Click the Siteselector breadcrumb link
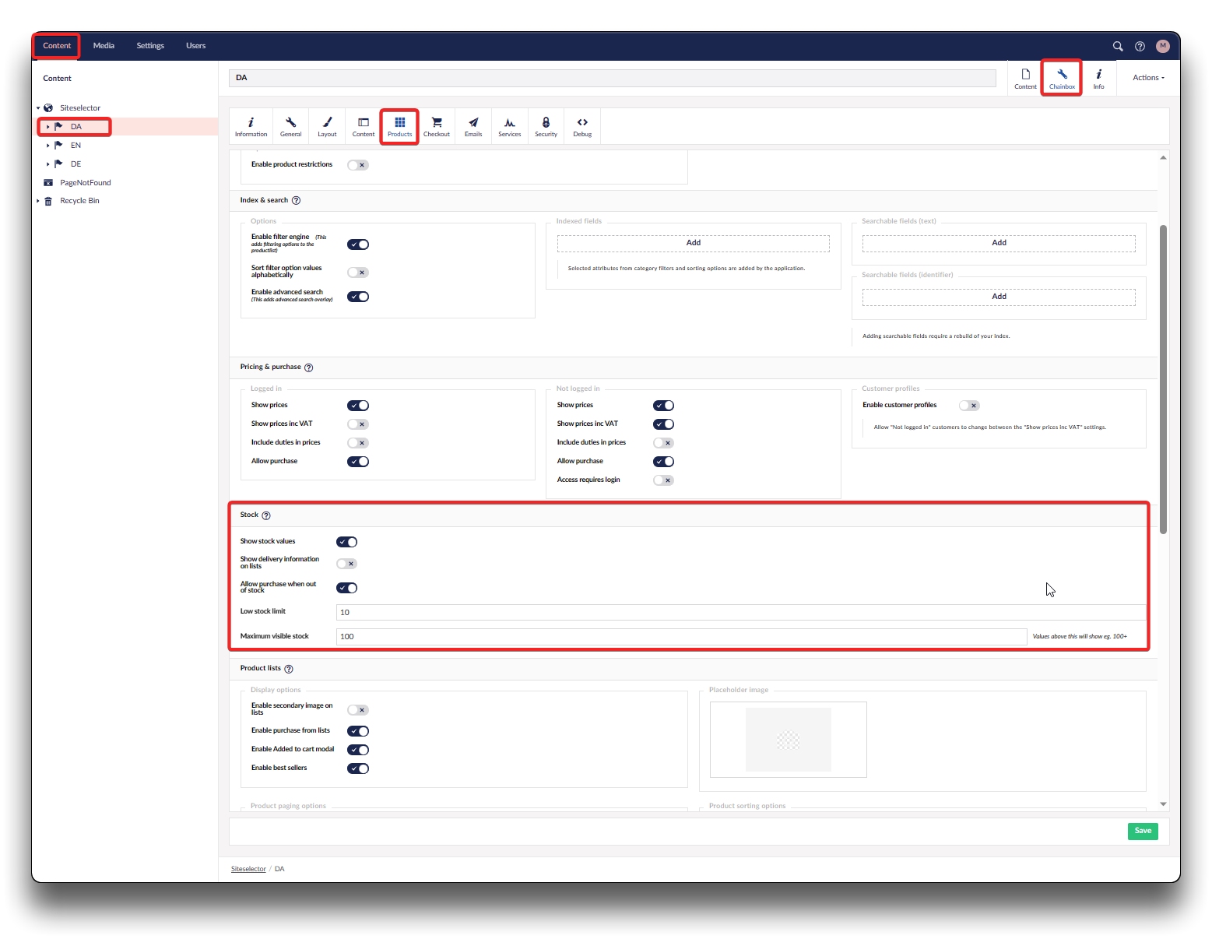 [x=248, y=869]
